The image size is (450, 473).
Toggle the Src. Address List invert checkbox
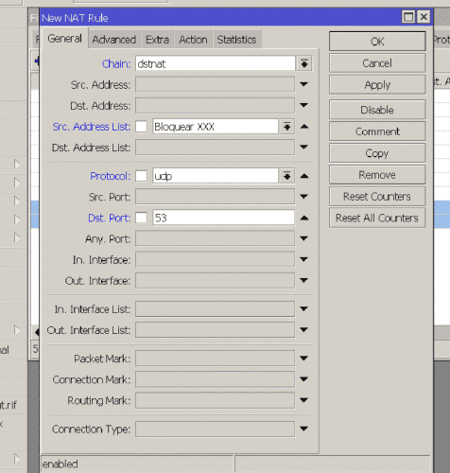[141, 127]
